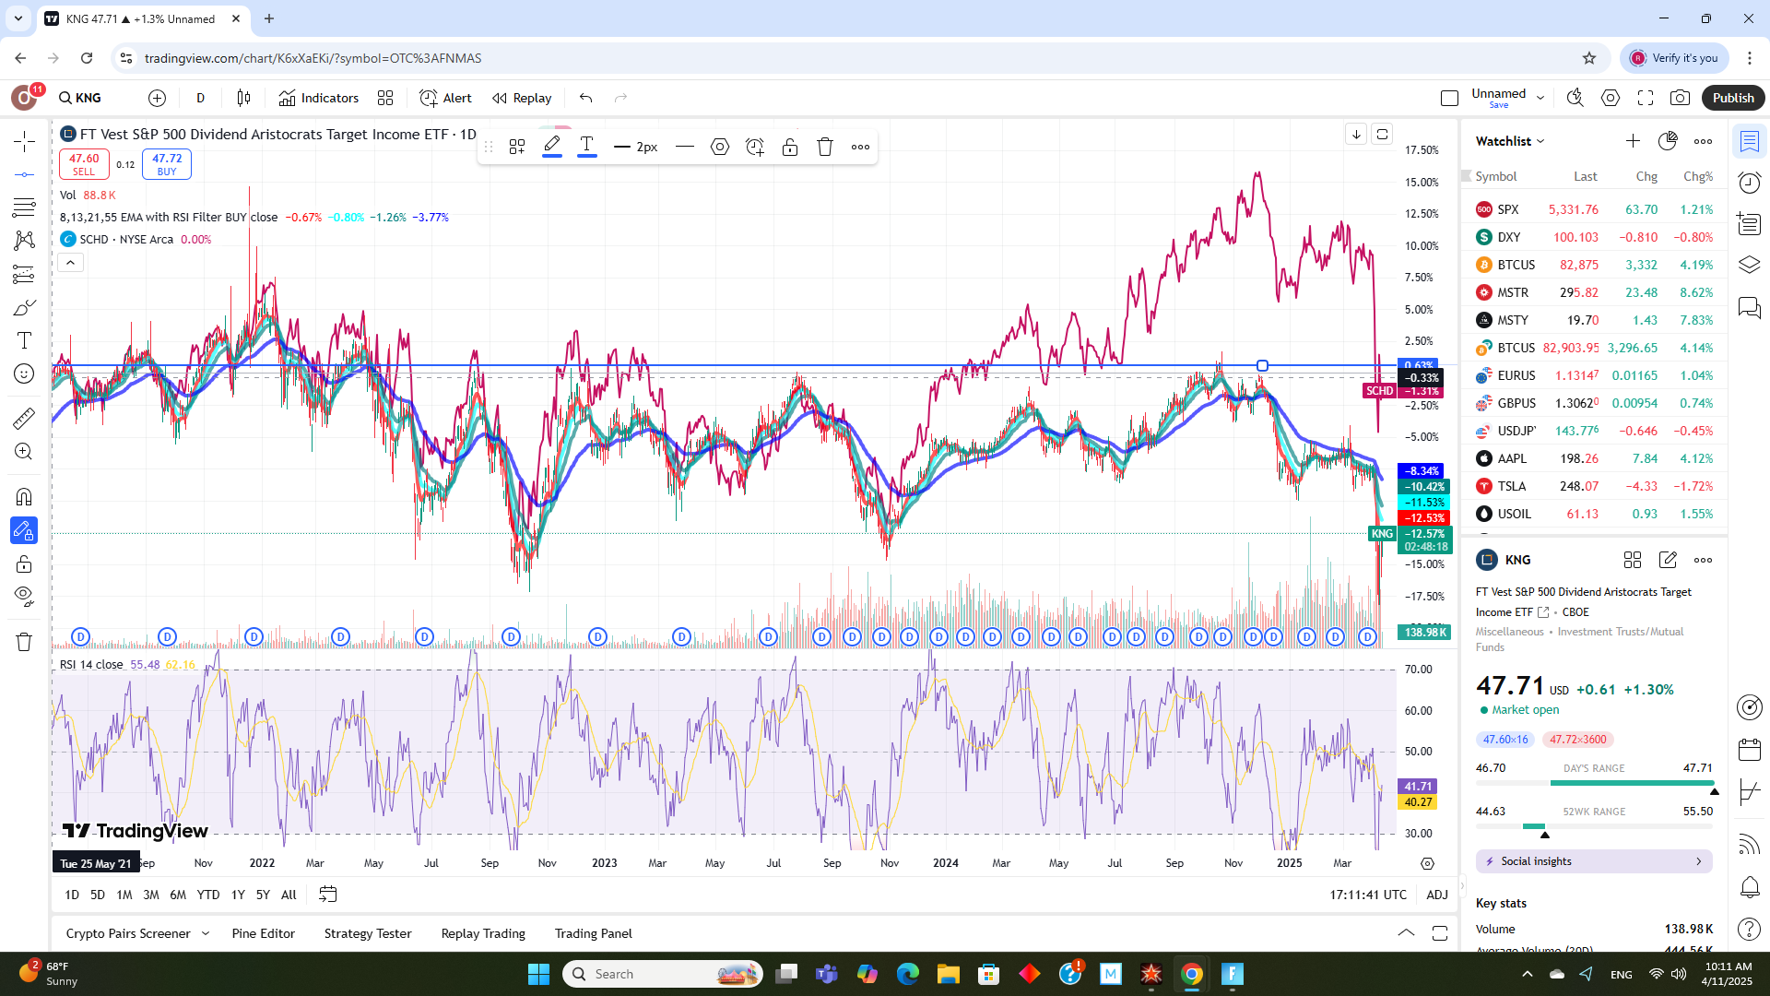This screenshot has width=1770, height=996.
Task: Toggle hide all drawings eye icon
Action: click(x=24, y=596)
